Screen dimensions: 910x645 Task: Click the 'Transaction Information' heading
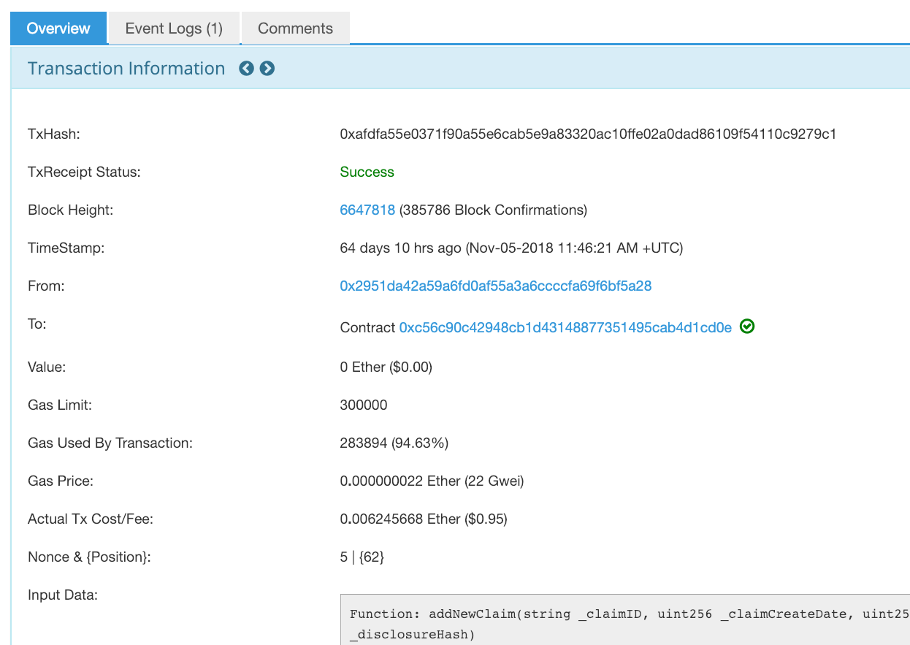[x=126, y=69]
